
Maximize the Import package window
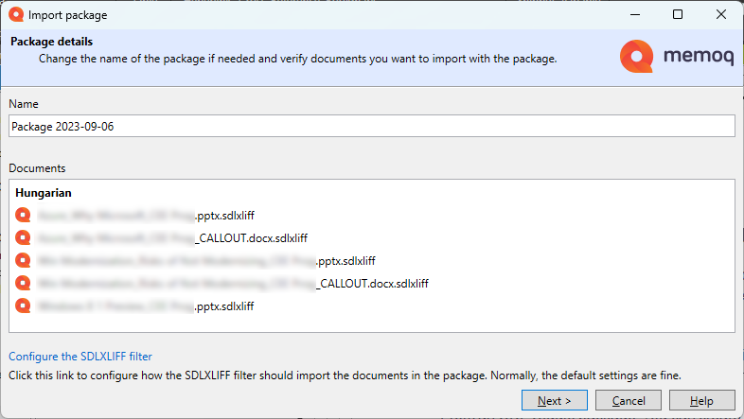[678, 15]
